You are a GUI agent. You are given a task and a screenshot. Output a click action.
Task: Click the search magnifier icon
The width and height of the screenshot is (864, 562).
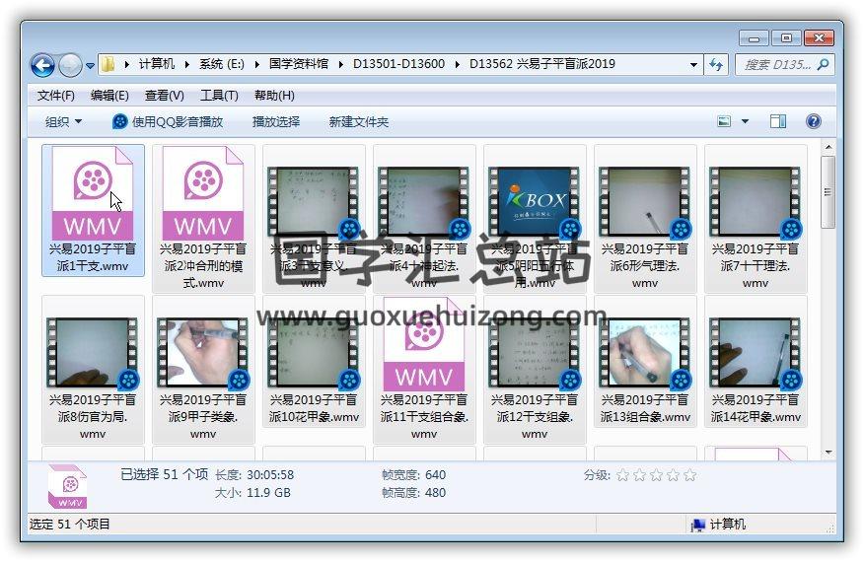(x=823, y=64)
